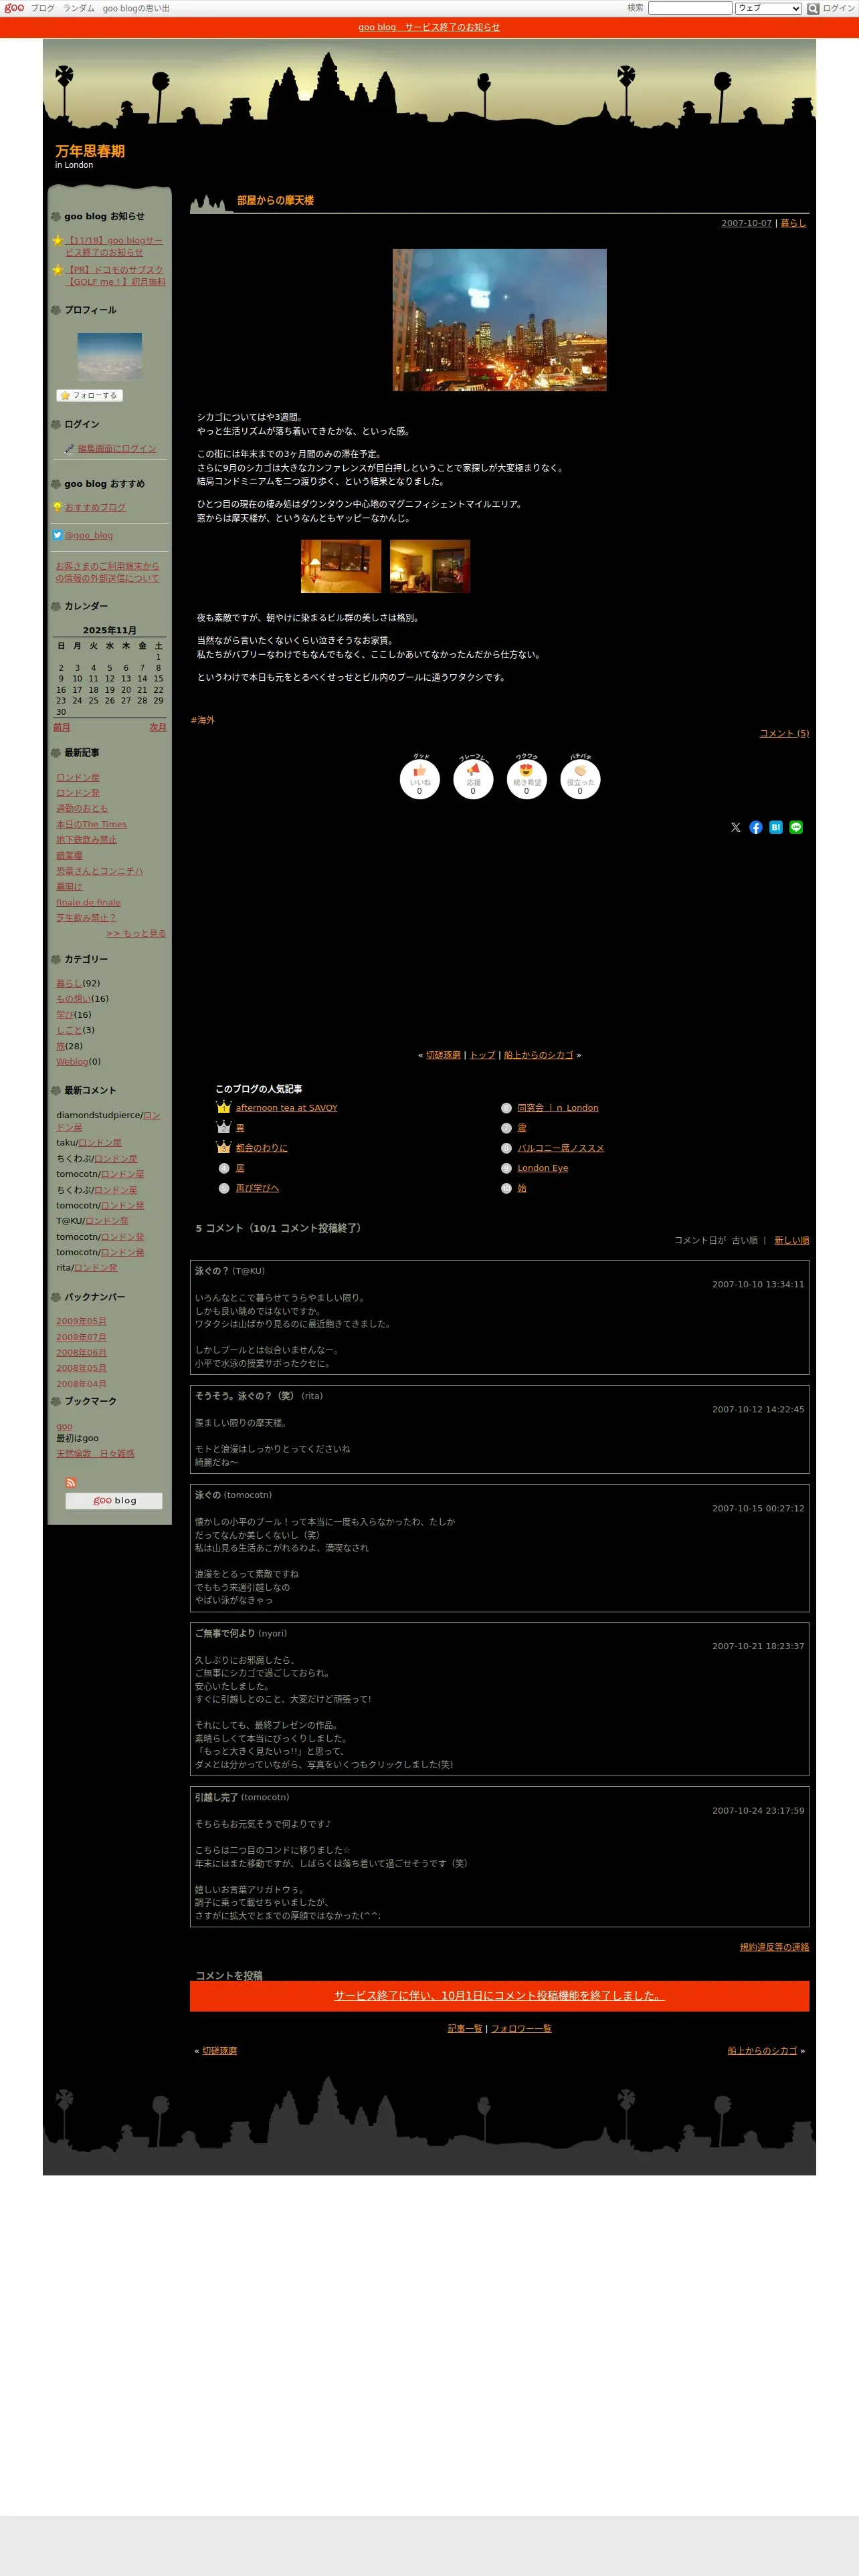Go to previous month 前月 in calendar
This screenshot has height=2576, width=859.
click(62, 727)
